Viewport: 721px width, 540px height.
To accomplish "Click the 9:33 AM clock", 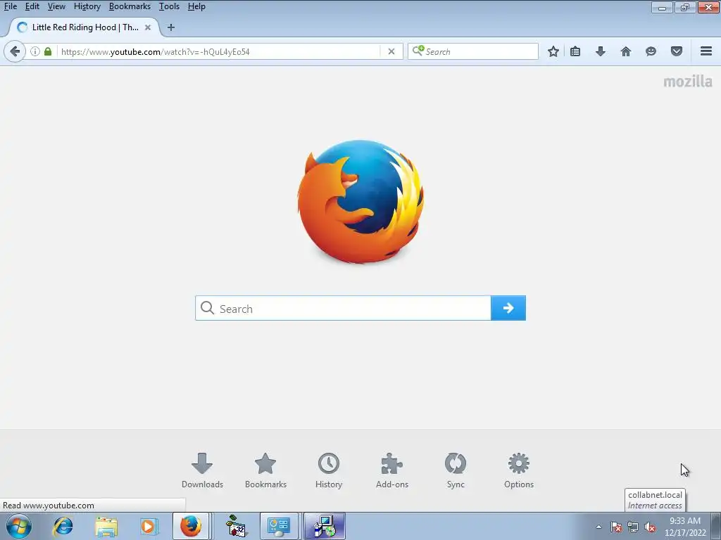I will [685, 527].
